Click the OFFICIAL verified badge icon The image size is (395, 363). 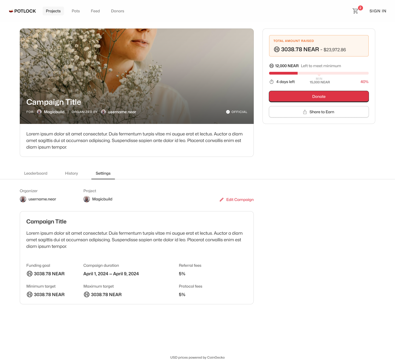[x=228, y=112]
